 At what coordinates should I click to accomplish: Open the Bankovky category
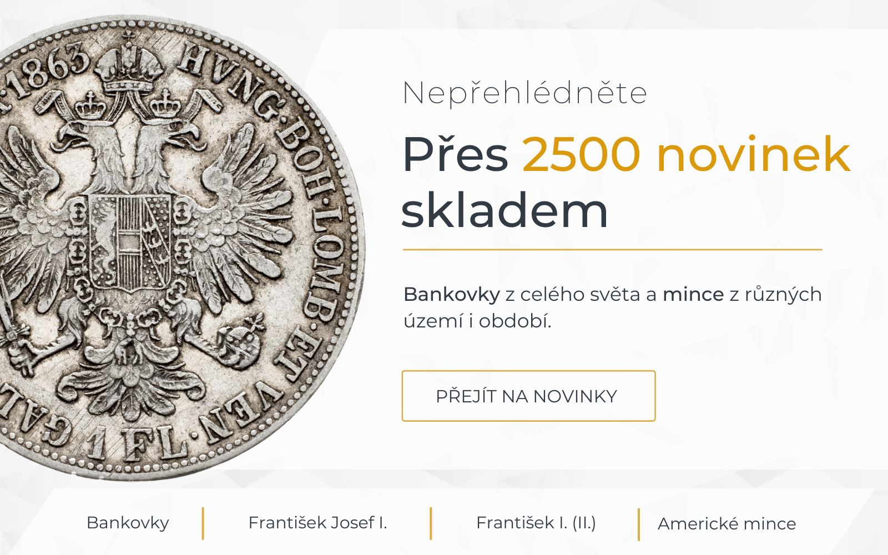(x=128, y=522)
